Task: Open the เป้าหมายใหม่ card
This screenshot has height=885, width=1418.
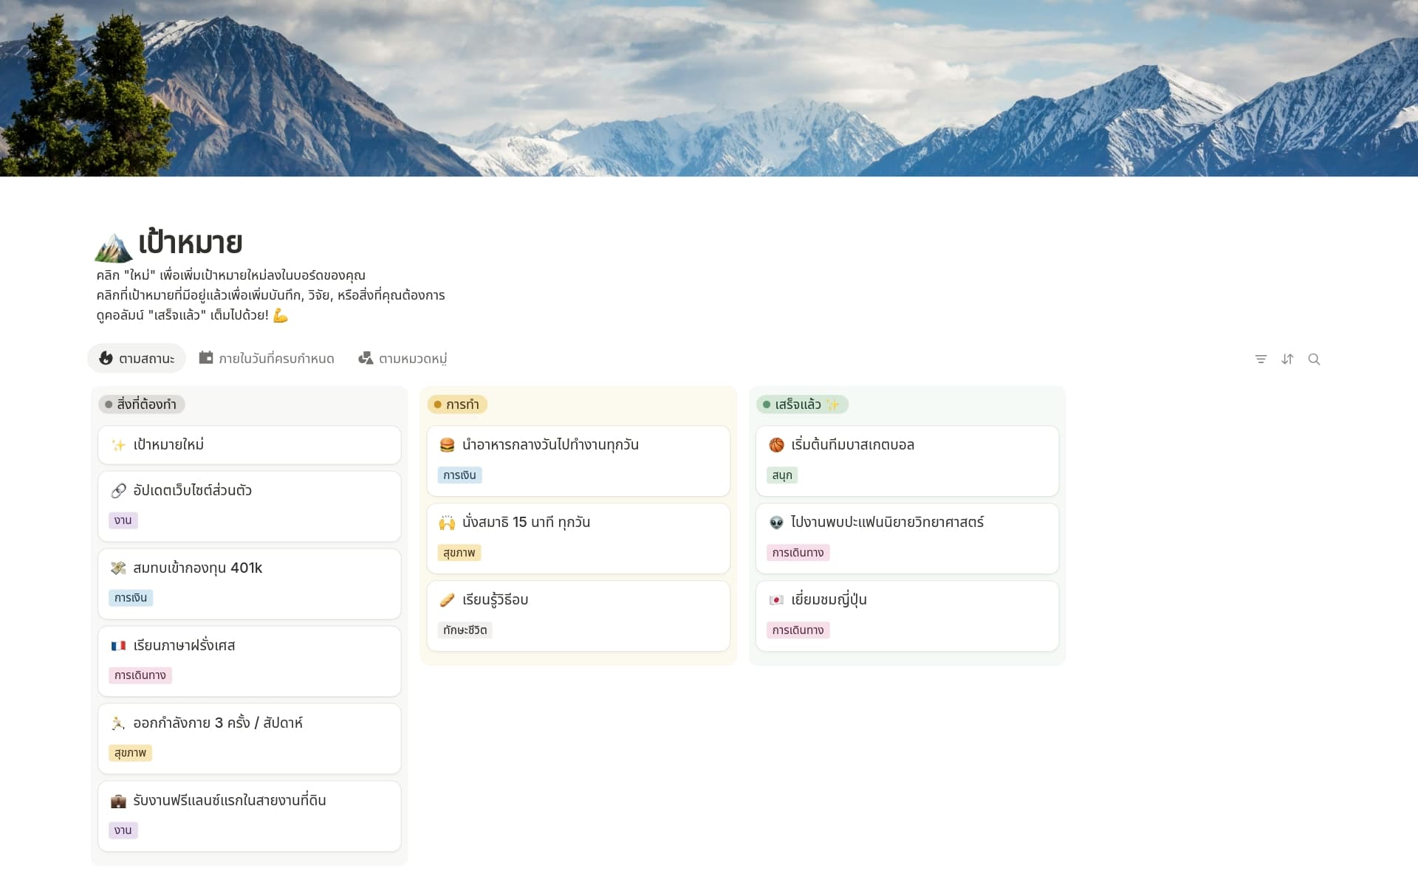Action: (x=249, y=445)
